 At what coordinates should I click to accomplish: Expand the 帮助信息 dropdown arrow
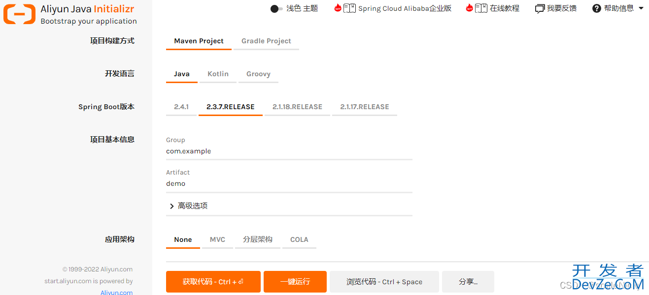(641, 8)
